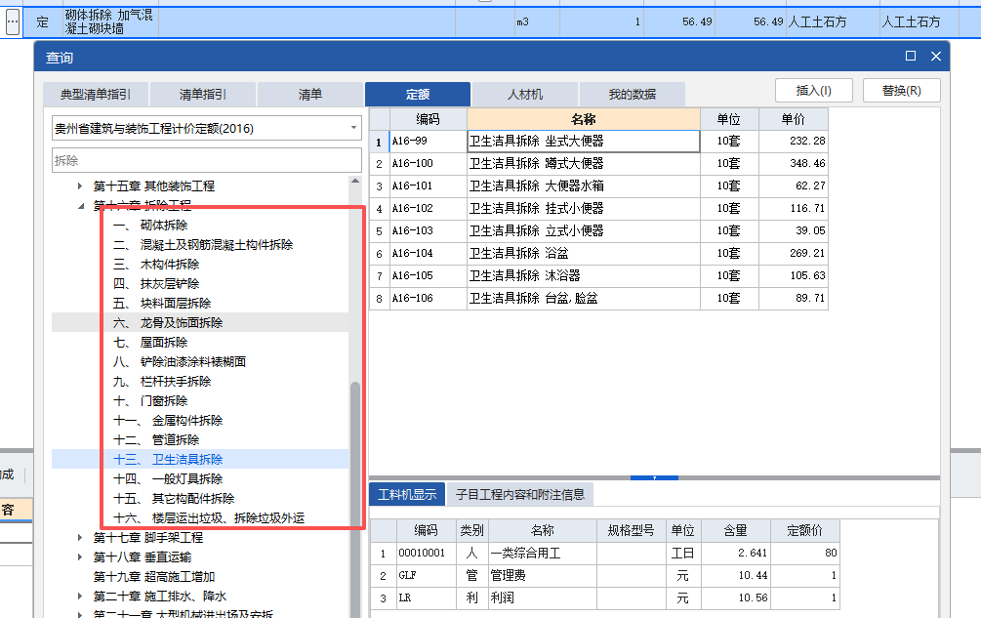Screen dimensions: 981x618
Task: Select 十二、管道拆除 tree item
Action: tap(156, 439)
